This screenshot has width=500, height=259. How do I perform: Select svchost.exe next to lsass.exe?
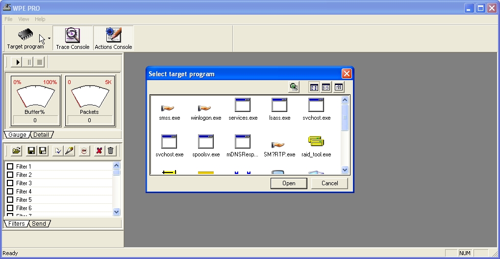(x=316, y=109)
